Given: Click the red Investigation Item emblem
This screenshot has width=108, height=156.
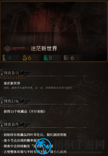Looking at the screenshot, I should pyautogui.click(x=7, y=49).
